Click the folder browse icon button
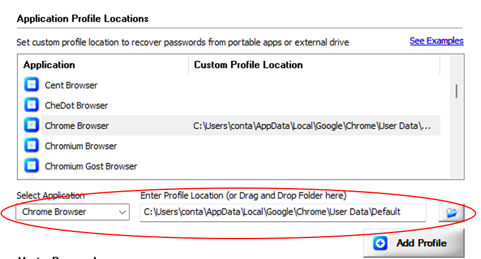Image resolution: width=481 pixels, height=259 pixels. [452, 212]
